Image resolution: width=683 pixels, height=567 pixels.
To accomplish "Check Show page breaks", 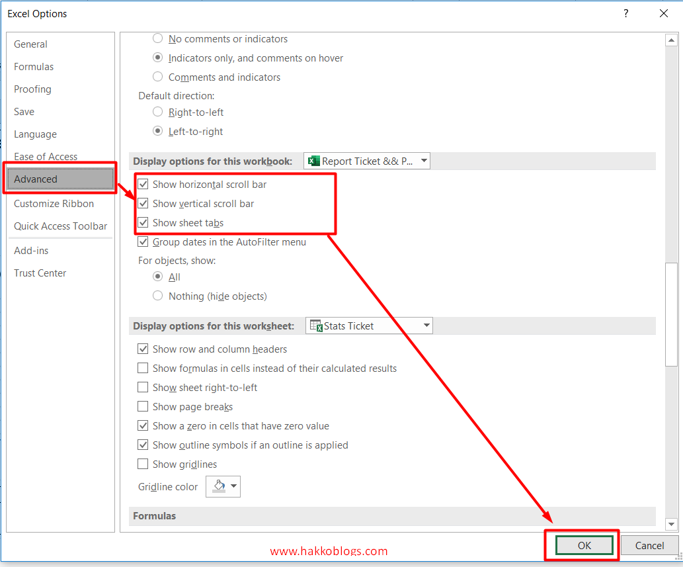I will pos(143,406).
